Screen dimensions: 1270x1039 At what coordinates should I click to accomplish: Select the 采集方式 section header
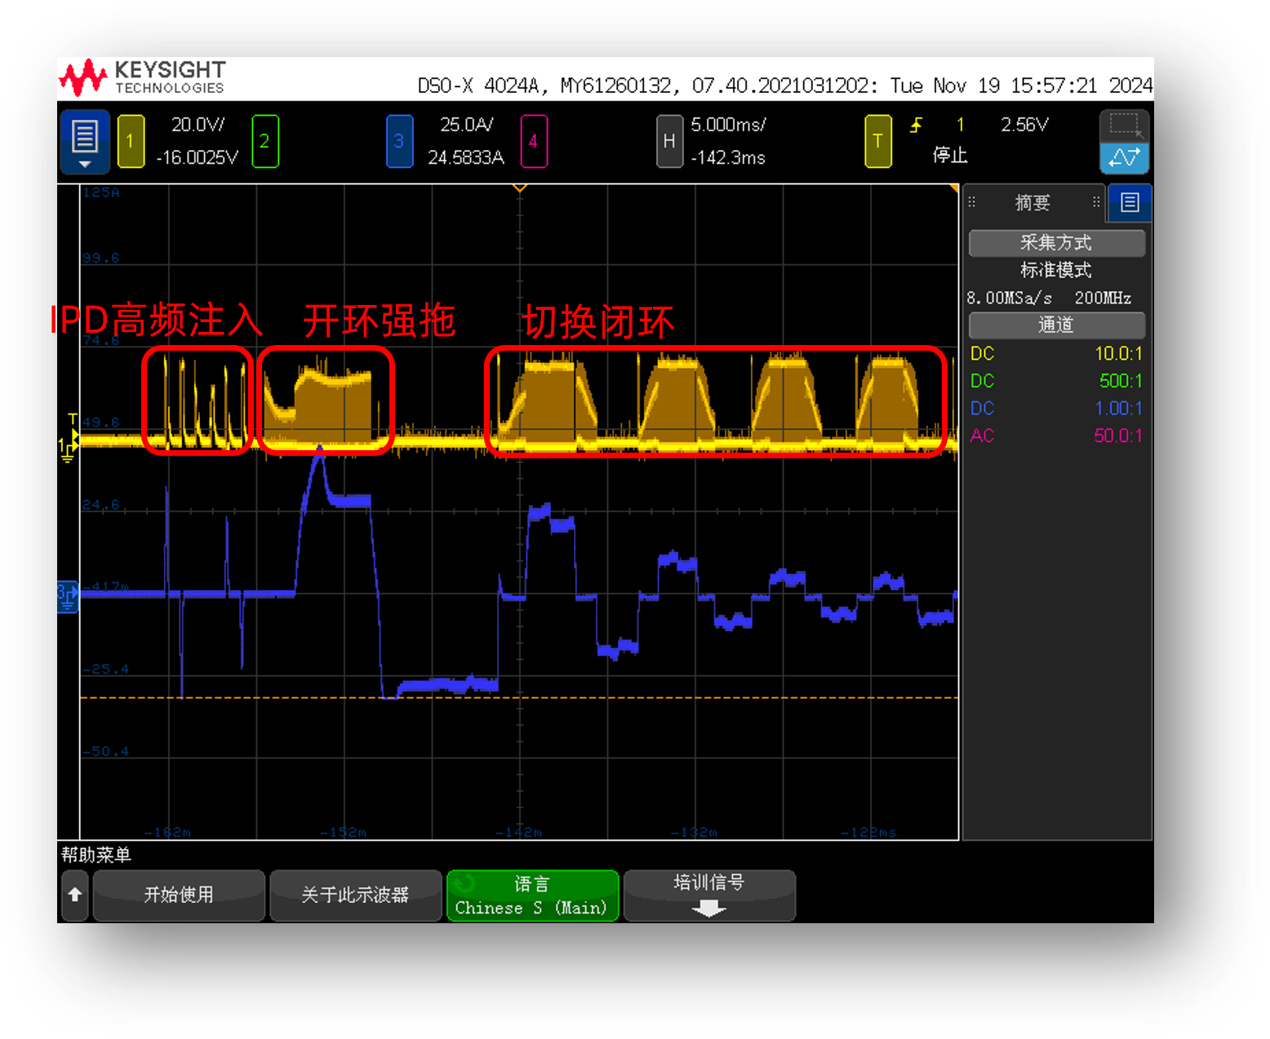pos(1056,243)
